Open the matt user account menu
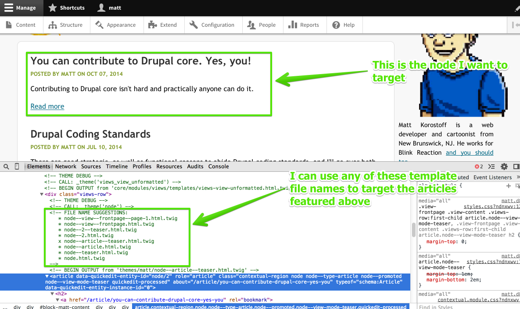 point(109,7)
